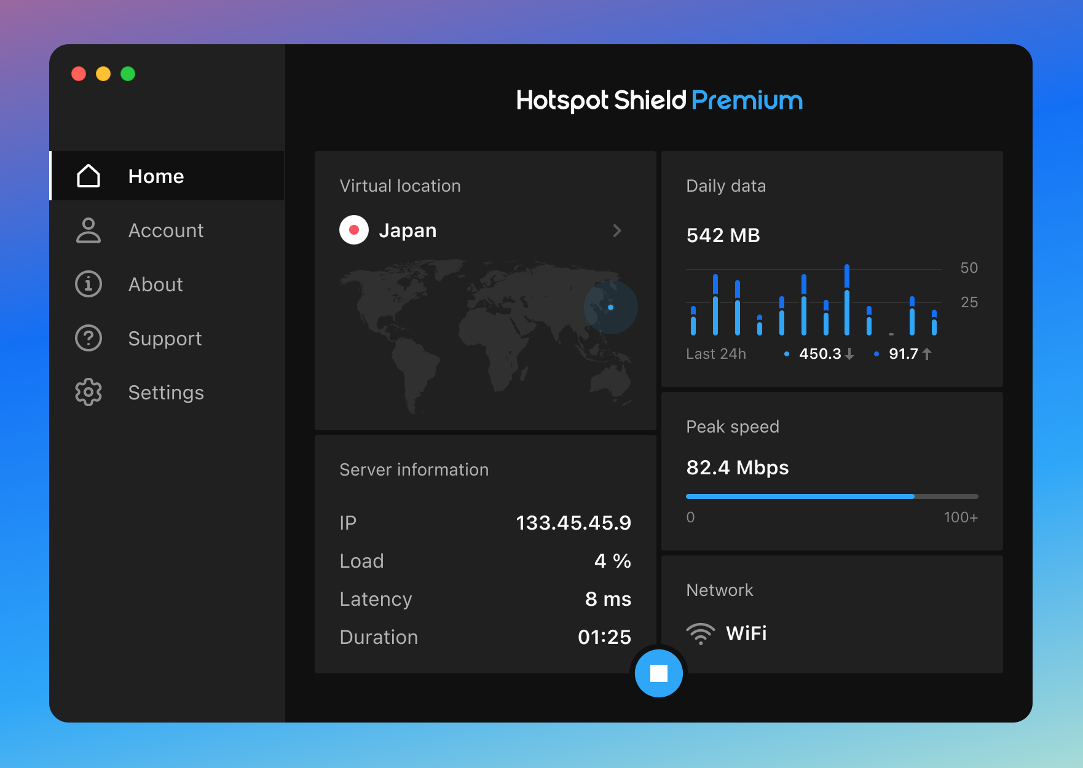Click the Peak speed progress bar
Viewport: 1083px width, 768px height.
[x=832, y=496]
